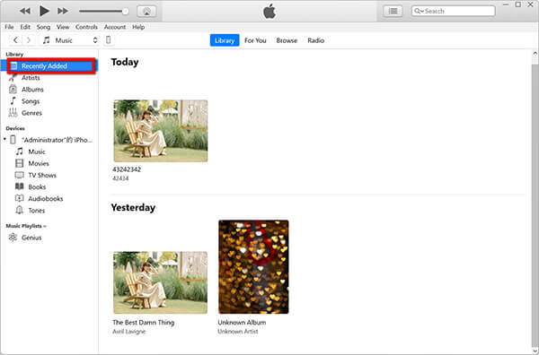Click the Genius atom icon

coord(13,238)
